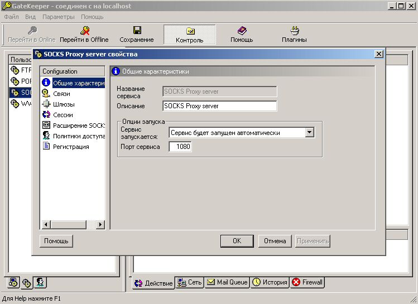Image resolution: width=418 pixels, height=304 pixels.
Task: Click the Помощь book icon in toolbar
Action: tap(242, 30)
